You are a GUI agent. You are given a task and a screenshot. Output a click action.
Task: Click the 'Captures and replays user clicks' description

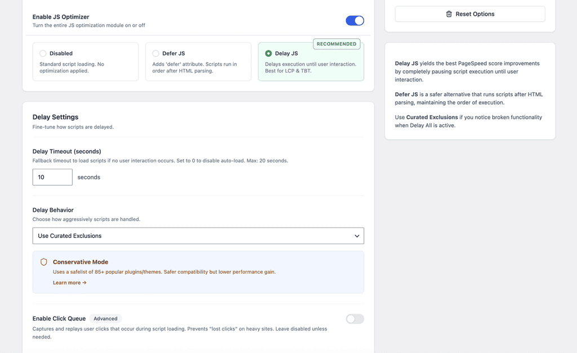pyautogui.click(x=180, y=333)
